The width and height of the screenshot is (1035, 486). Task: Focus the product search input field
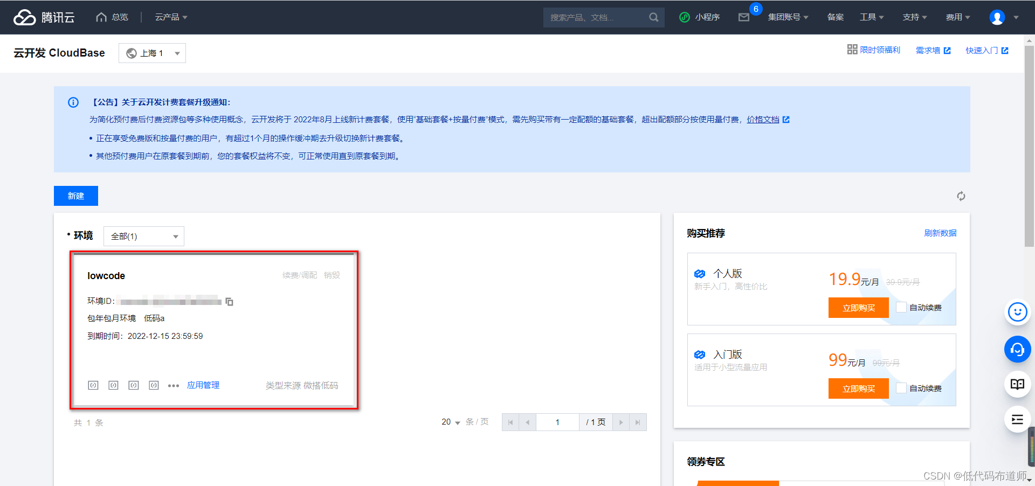pos(596,17)
